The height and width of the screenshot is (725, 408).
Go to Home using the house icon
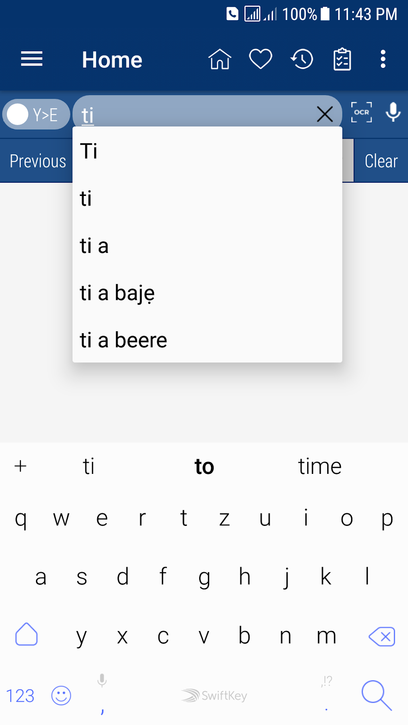click(220, 59)
